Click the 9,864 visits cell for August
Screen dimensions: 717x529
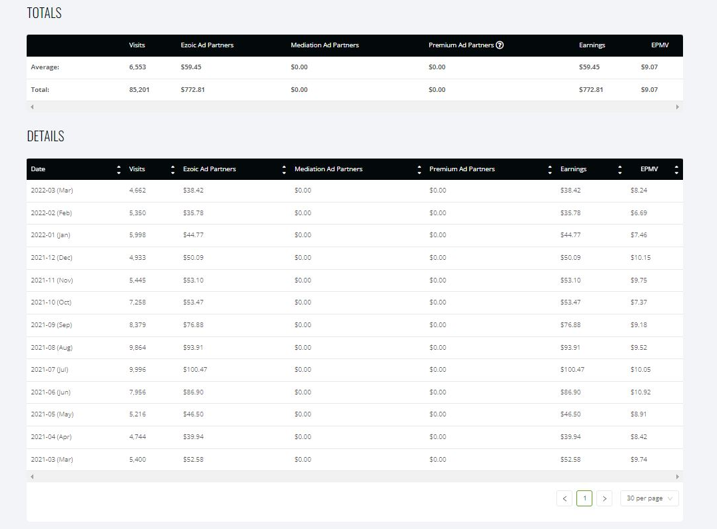137,348
